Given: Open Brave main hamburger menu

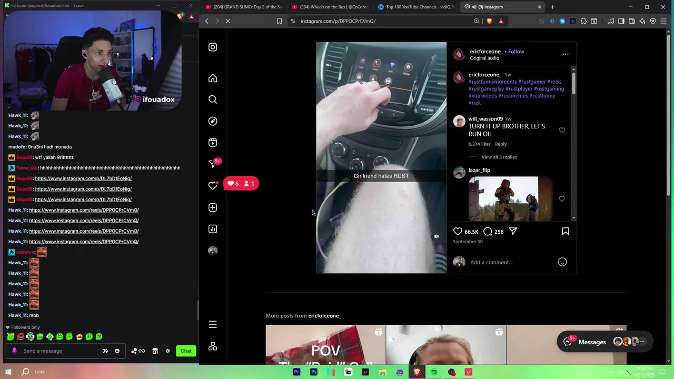Looking at the screenshot, I should click(x=664, y=21).
